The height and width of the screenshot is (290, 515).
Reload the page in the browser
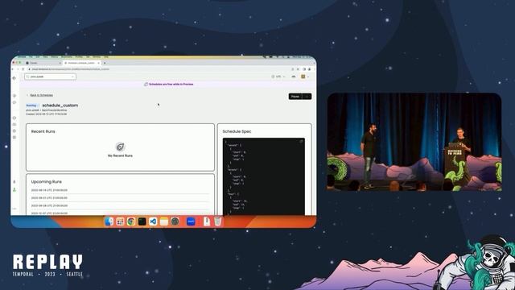23,69
